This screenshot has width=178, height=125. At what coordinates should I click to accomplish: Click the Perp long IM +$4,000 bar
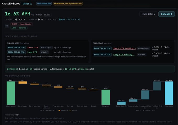click(x=157, y=86)
